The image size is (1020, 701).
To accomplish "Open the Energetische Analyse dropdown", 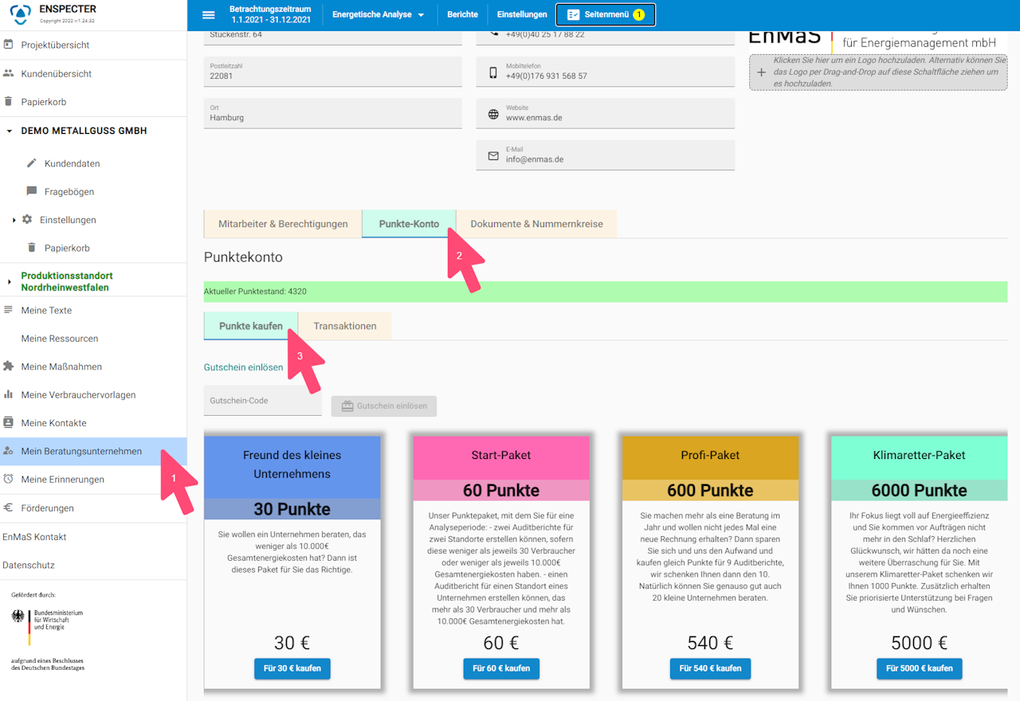I will point(379,15).
